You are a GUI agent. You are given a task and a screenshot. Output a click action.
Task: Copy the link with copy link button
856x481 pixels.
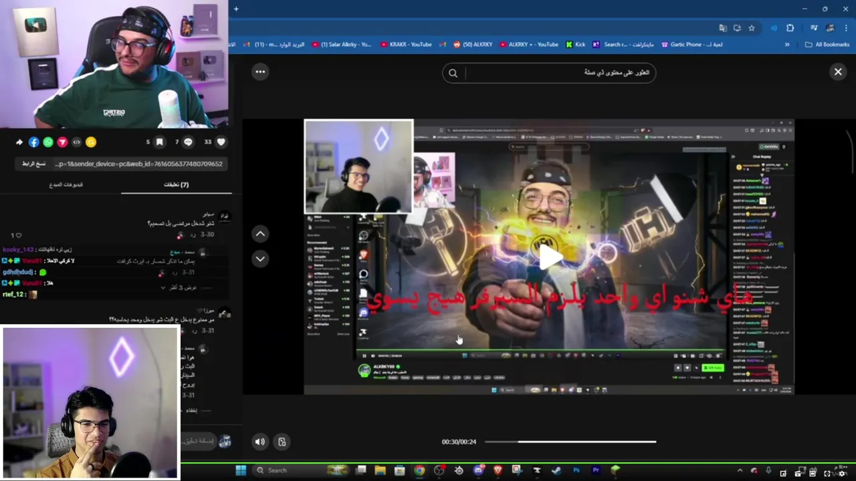click(x=33, y=164)
